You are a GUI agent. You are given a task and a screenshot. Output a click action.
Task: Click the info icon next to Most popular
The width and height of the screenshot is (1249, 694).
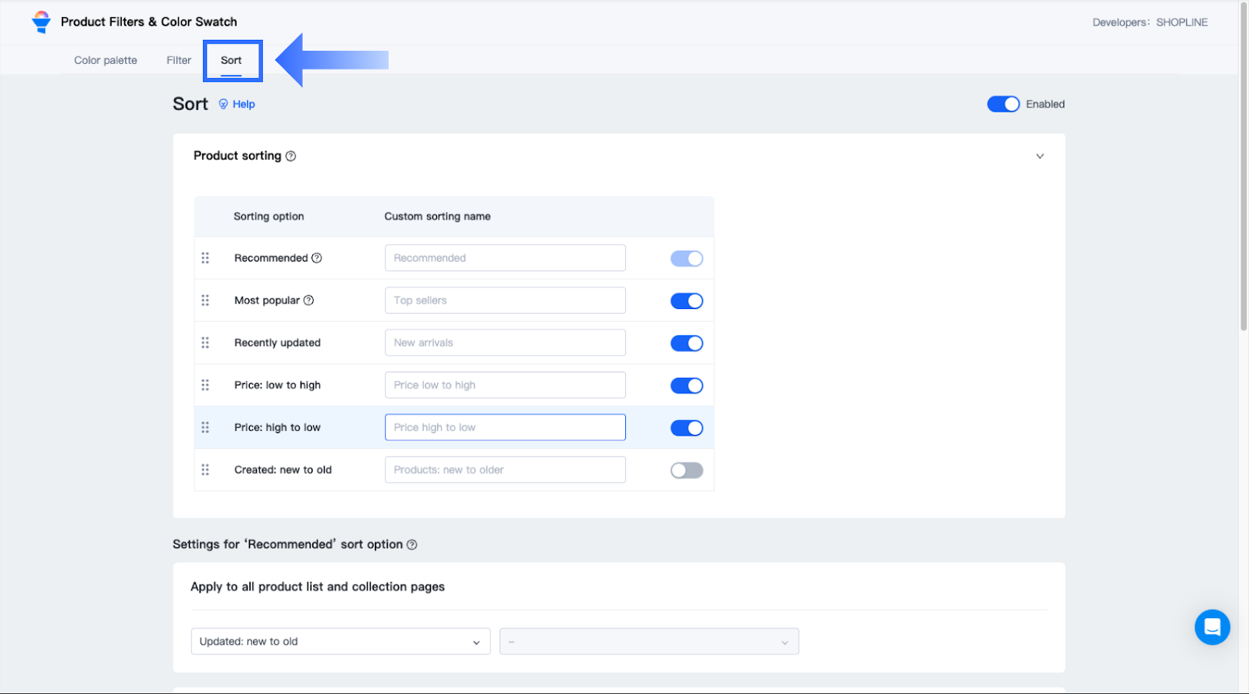pos(309,301)
